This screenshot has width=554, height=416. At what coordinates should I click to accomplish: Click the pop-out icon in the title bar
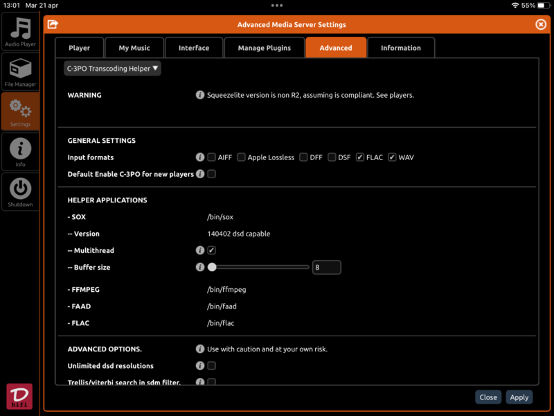click(x=53, y=24)
